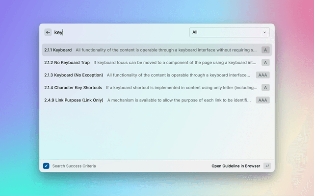Click the chevron on the All dropdown
The image size is (314, 196).
(265, 32)
